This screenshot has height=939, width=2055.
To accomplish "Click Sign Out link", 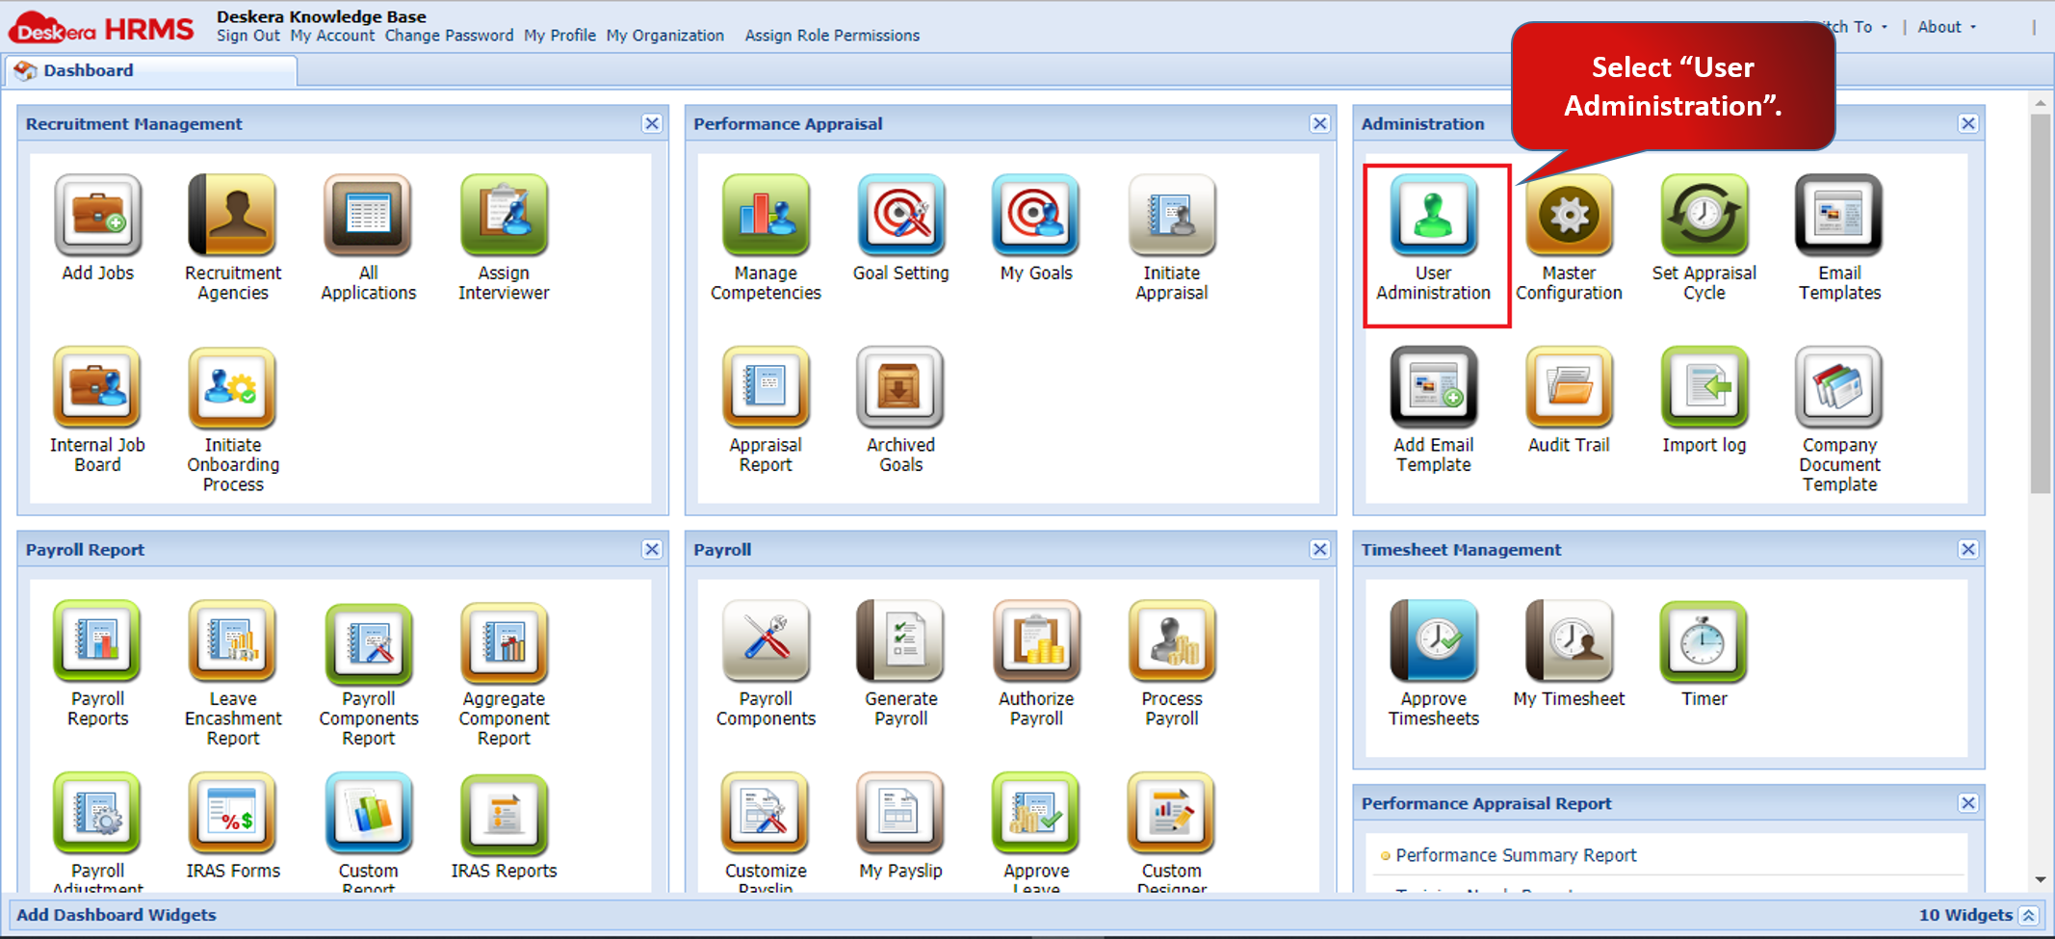I will pyautogui.click(x=247, y=36).
